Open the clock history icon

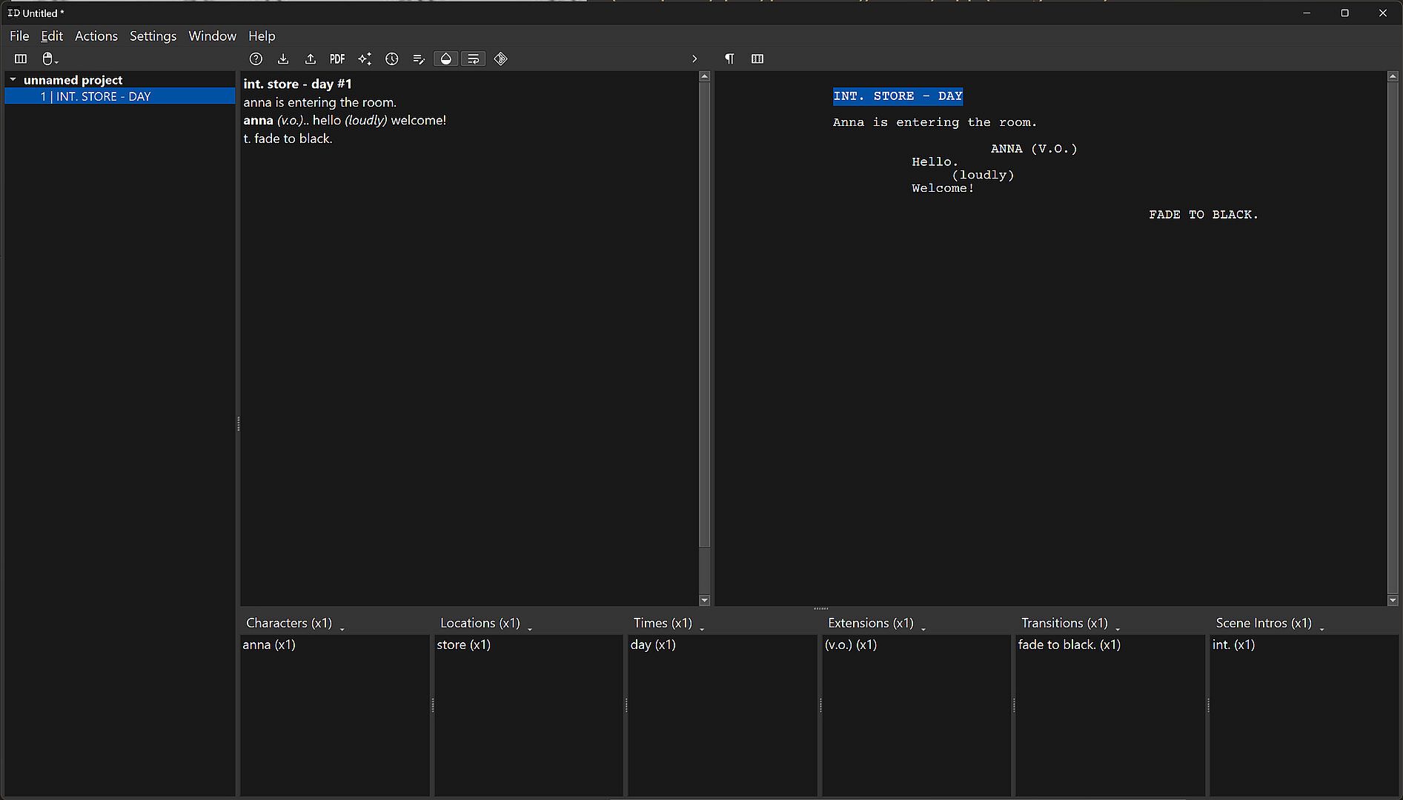(x=392, y=59)
